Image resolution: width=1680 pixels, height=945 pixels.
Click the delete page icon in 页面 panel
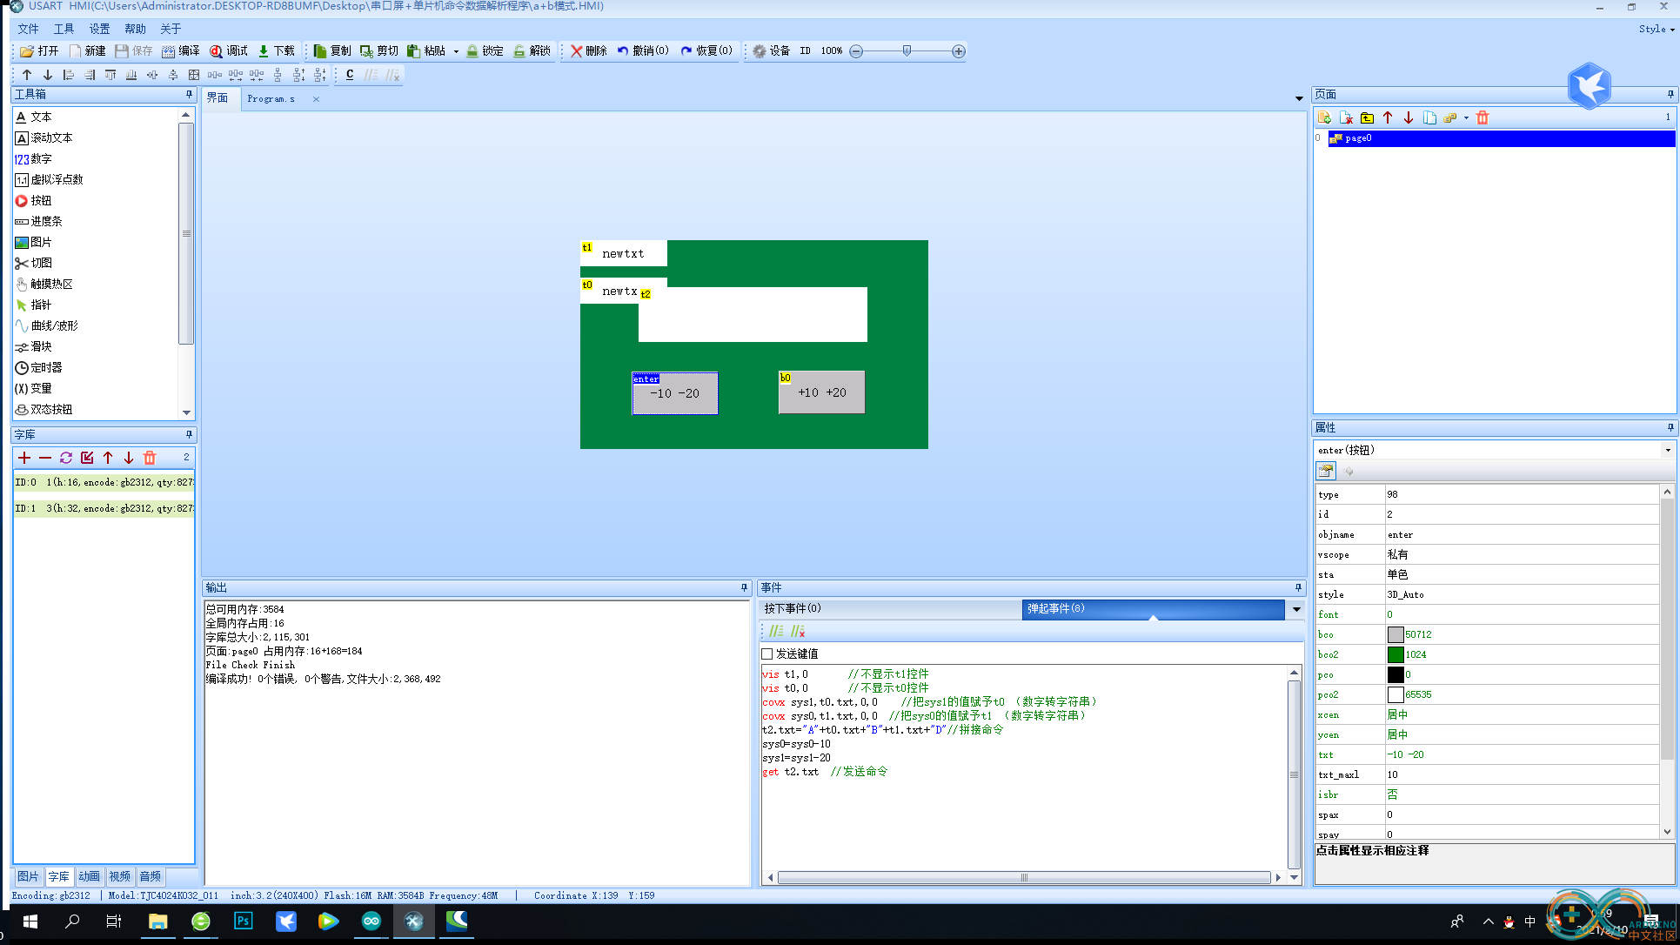[x=1346, y=117]
